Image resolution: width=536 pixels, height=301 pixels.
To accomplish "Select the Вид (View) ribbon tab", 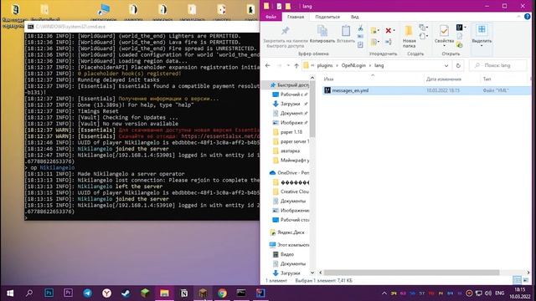I will click(x=355, y=17).
